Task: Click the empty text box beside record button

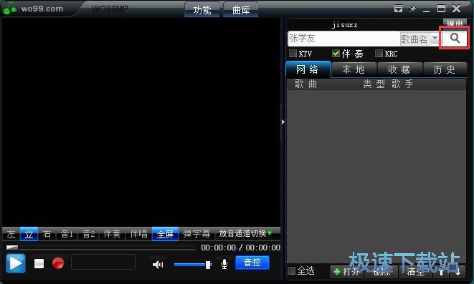Action: click(x=103, y=262)
